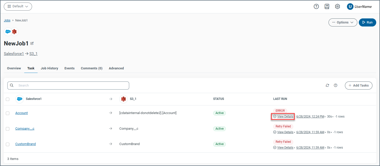380x166 pixels.
Task: Click the help icon next to Add Tasks
Action: (335, 85)
